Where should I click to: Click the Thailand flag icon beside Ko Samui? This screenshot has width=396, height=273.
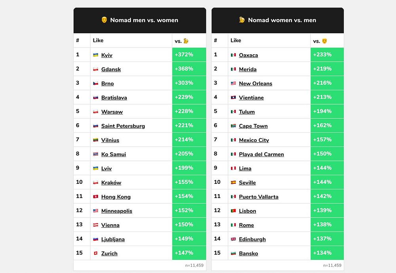[x=95, y=154]
